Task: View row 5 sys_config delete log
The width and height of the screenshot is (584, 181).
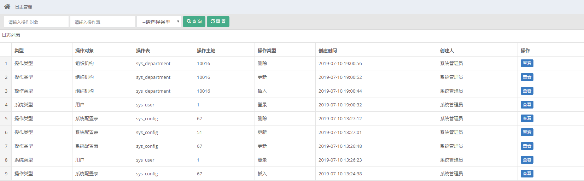Action: tap(527, 118)
